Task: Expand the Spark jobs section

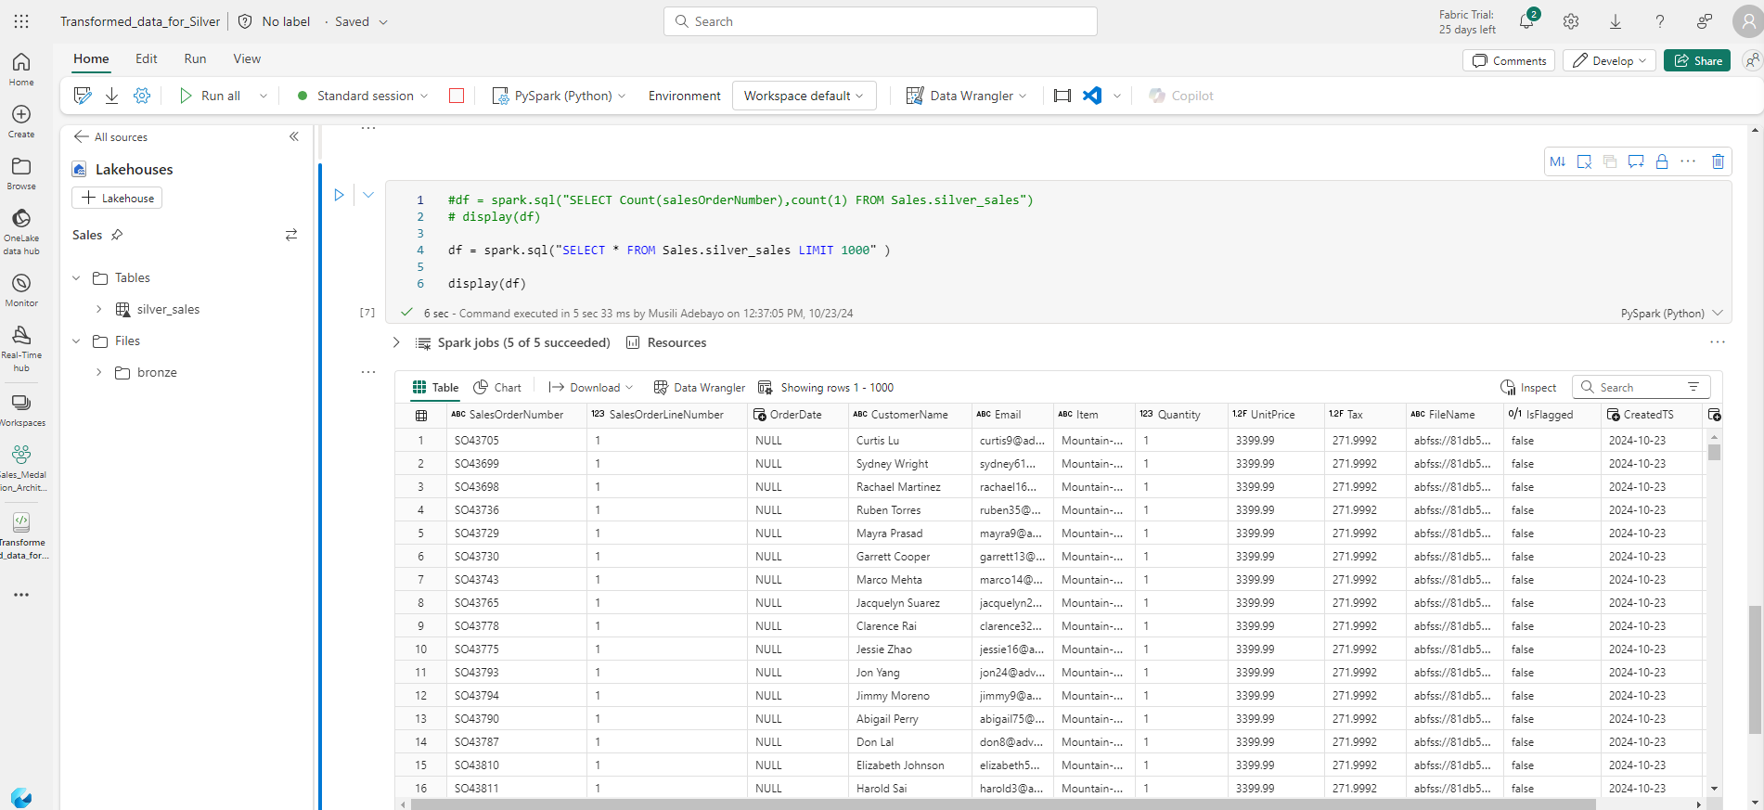Action: pos(396,342)
